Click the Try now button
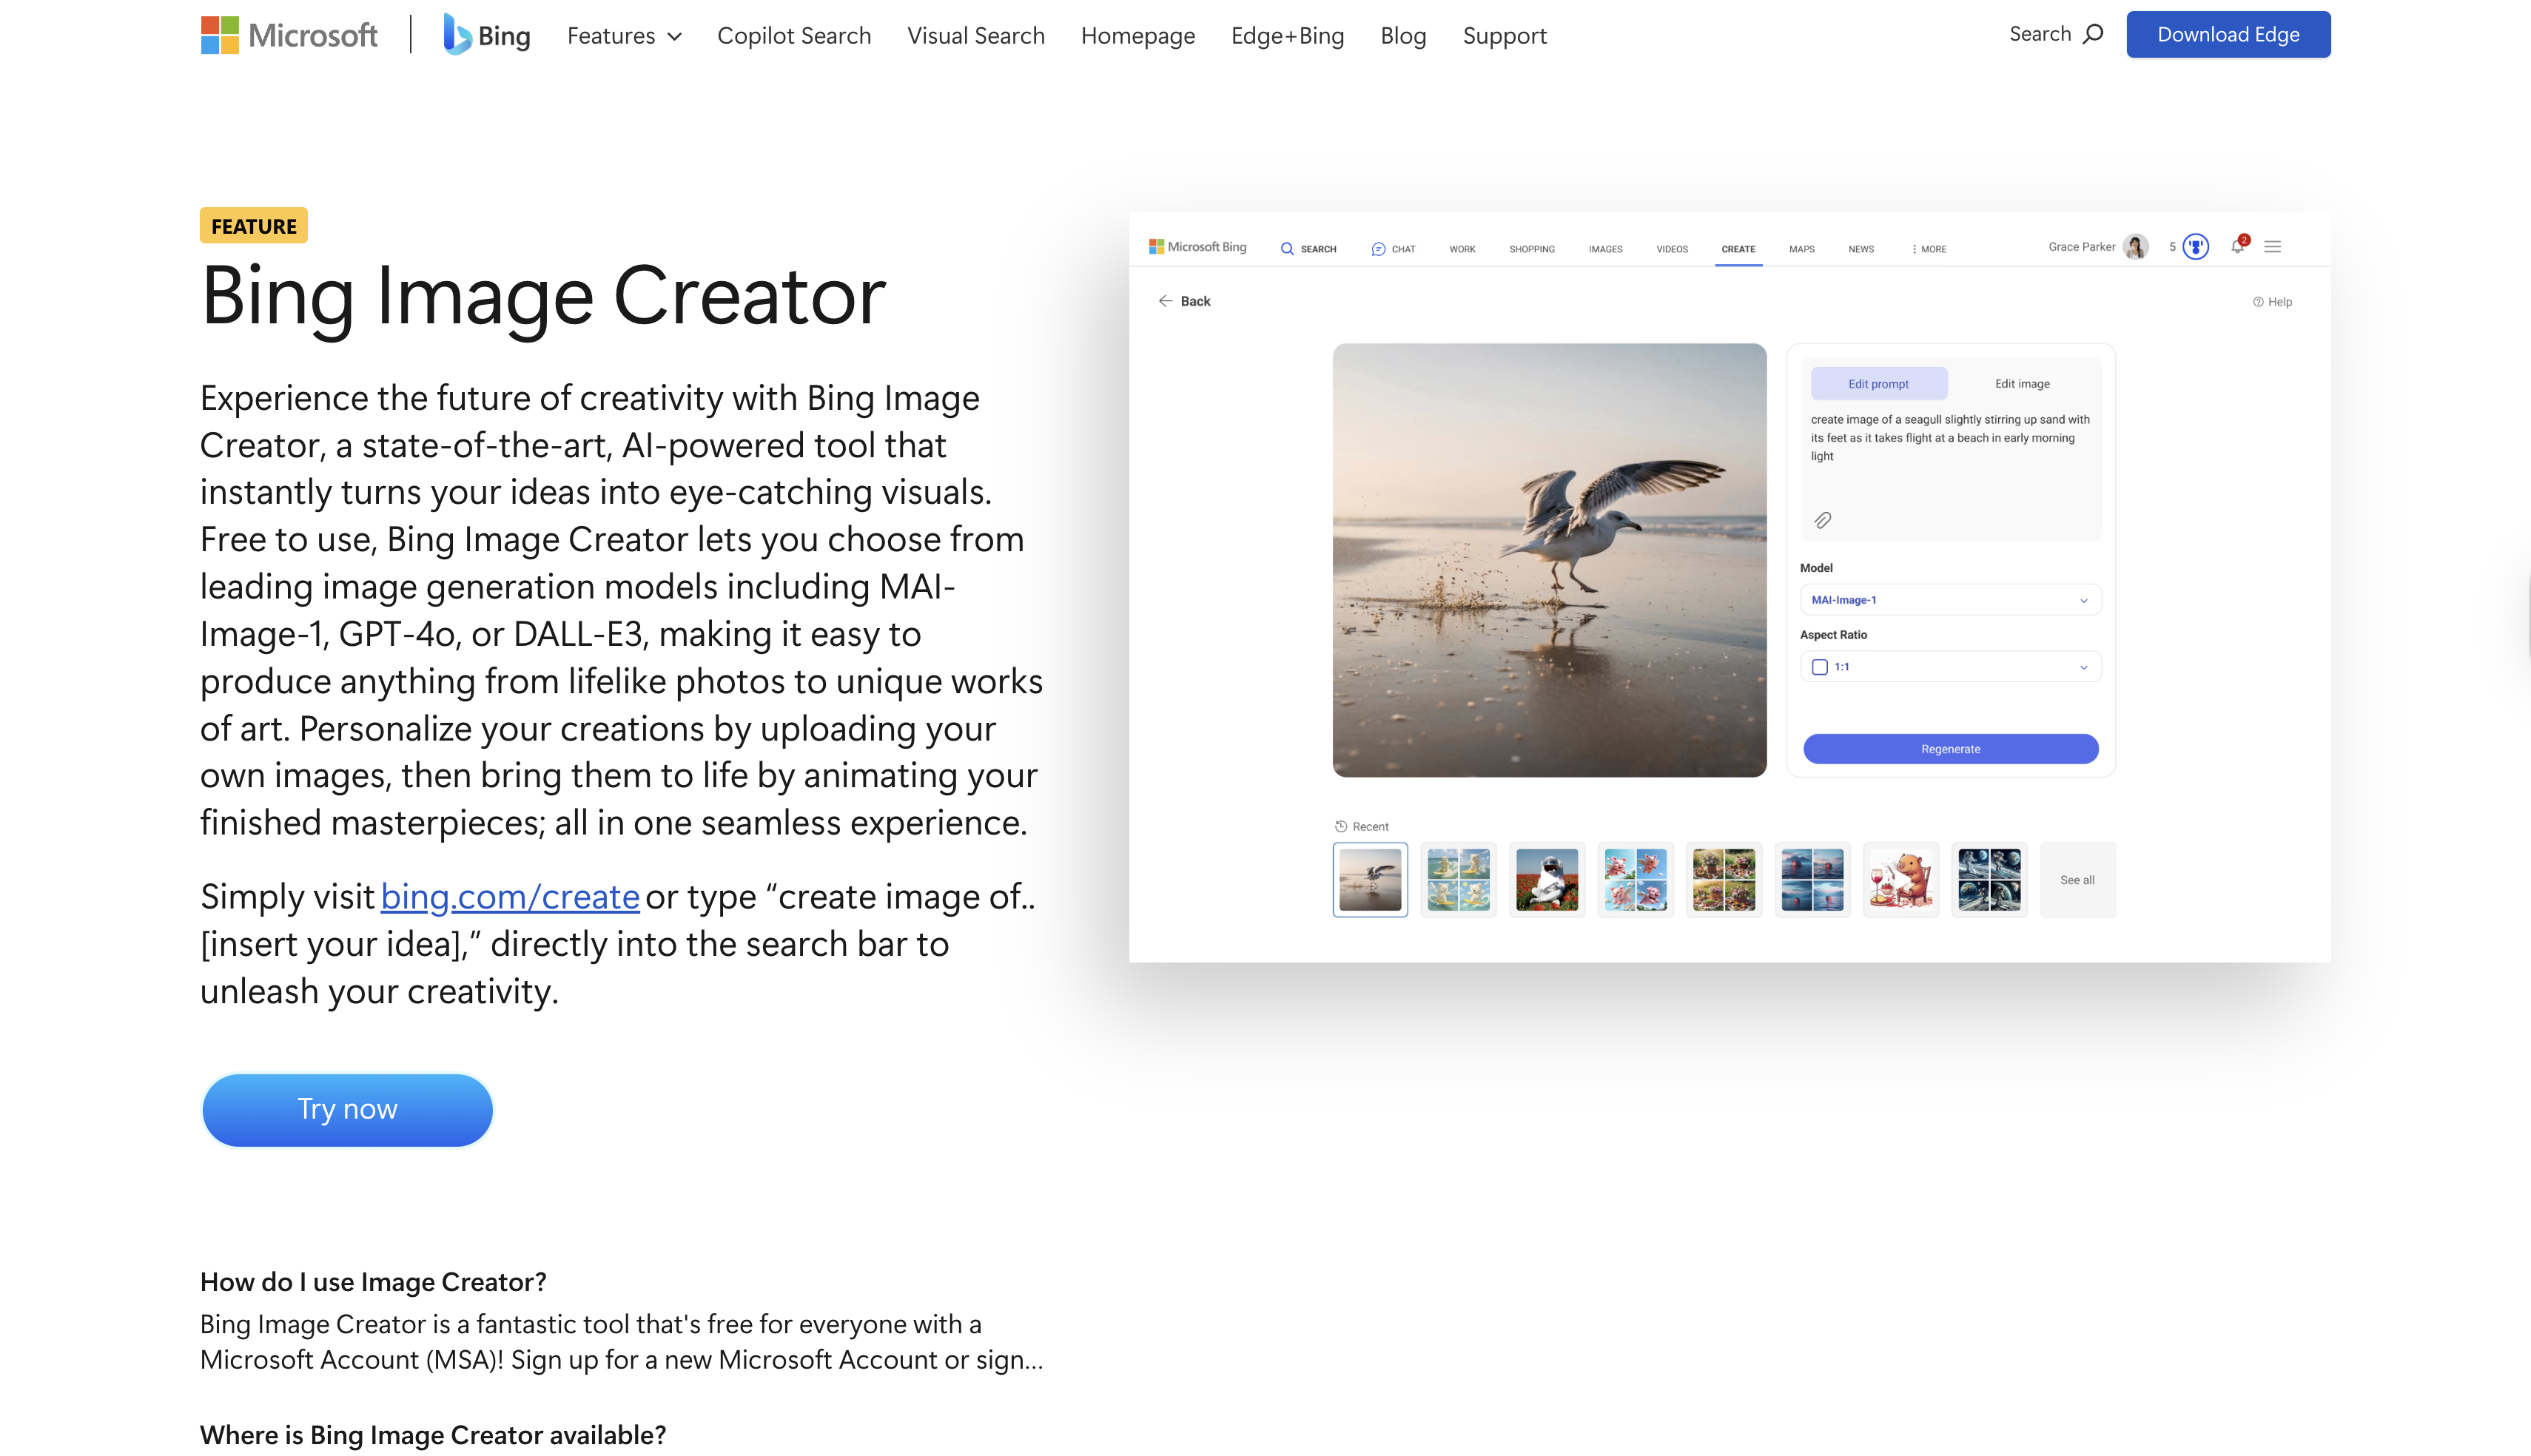Viewport: 2531px width, 1456px height. (x=346, y=1109)
